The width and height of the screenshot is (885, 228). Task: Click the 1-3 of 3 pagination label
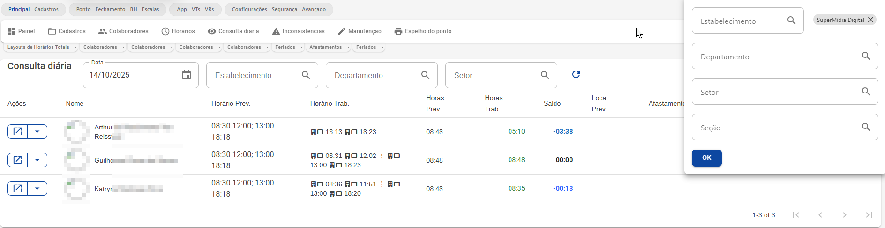764,215
